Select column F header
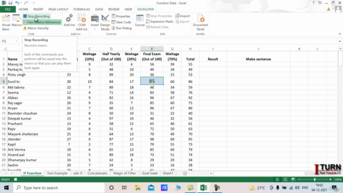The height and width of the screenshot is (193, 343). [x=152, y=49]
